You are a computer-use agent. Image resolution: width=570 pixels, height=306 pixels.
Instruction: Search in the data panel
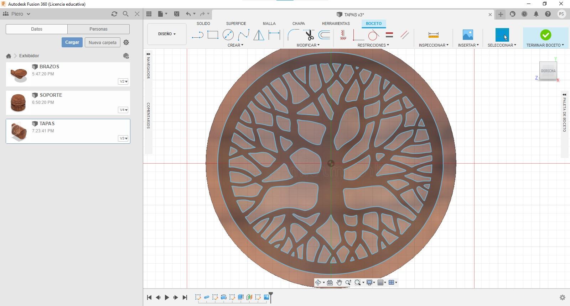pos(125,14)
